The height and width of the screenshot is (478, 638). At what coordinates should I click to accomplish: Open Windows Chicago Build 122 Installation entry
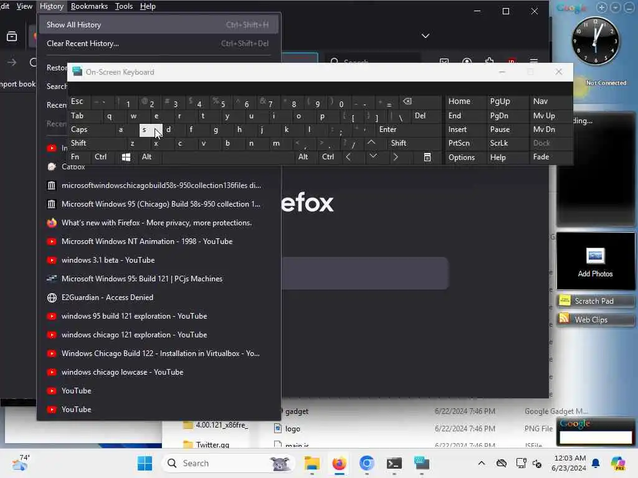tap(159, 354)
